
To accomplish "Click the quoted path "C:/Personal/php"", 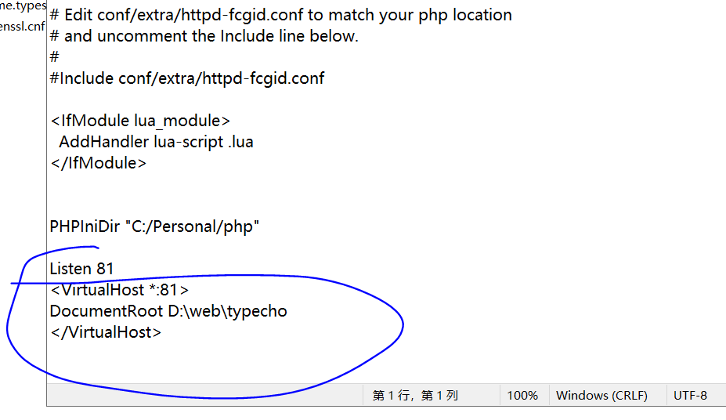I will tap(192, 226).
